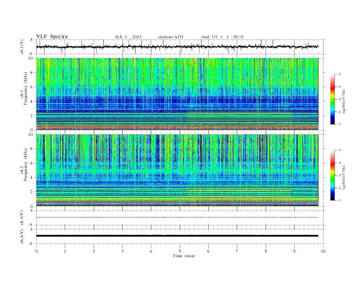Image resolution: width=364 pixels, height=282 pixels.
Task: Click the "Time (min)" axis label
Action: click(184, 256)
